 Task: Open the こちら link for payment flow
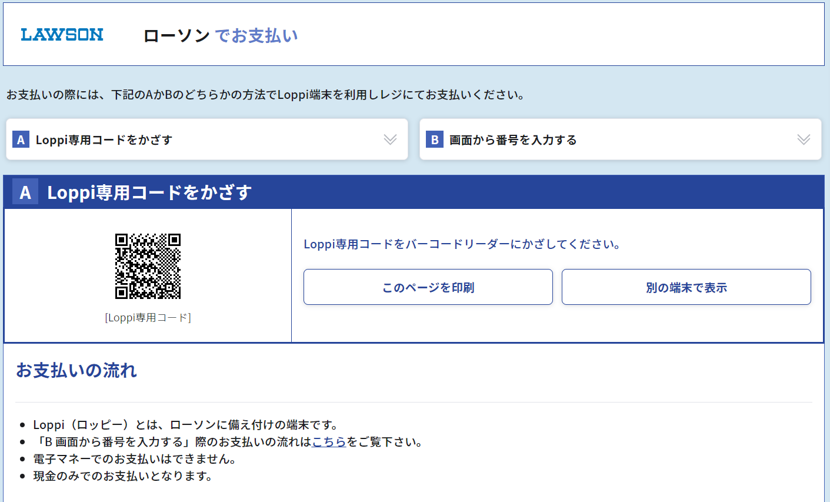click(x=329, y=442)
